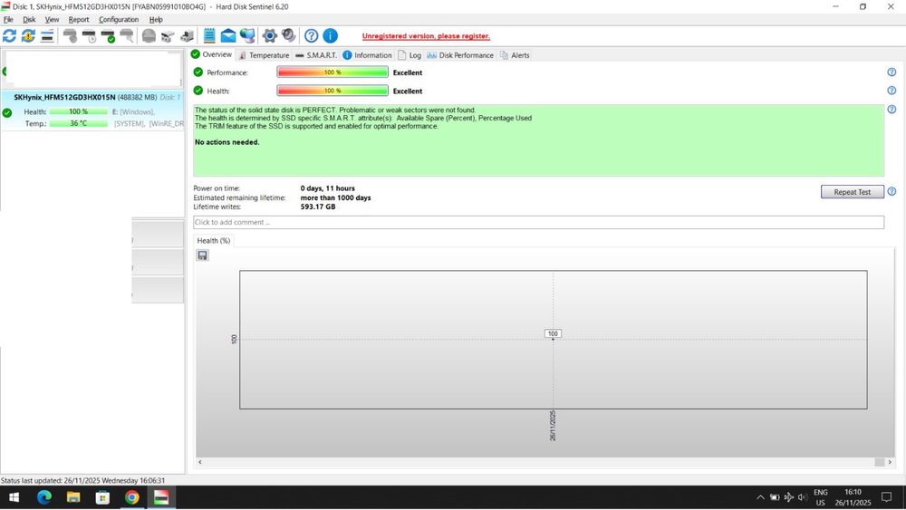Open Microsoft Edge from the taskbar
The height and width of the screenshot is (510, 906).
pos(43,497)
